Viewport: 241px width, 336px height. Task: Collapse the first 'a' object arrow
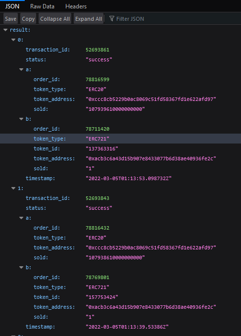point(21,69)
